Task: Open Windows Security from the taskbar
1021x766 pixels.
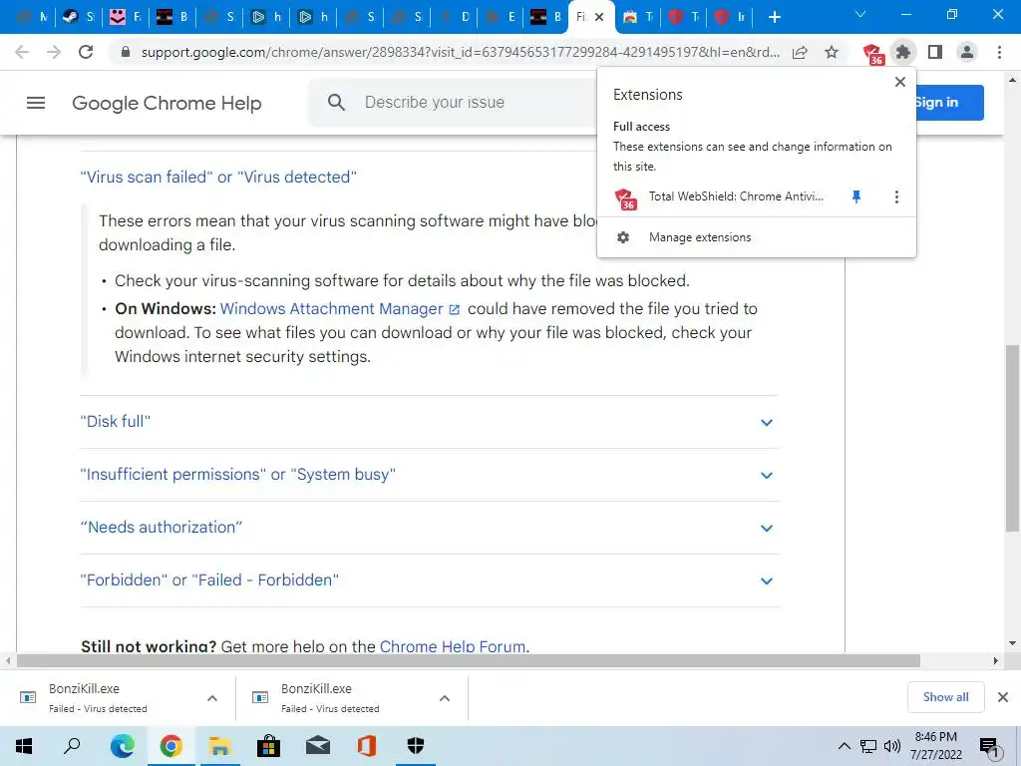Action: [x=416, y=746]
